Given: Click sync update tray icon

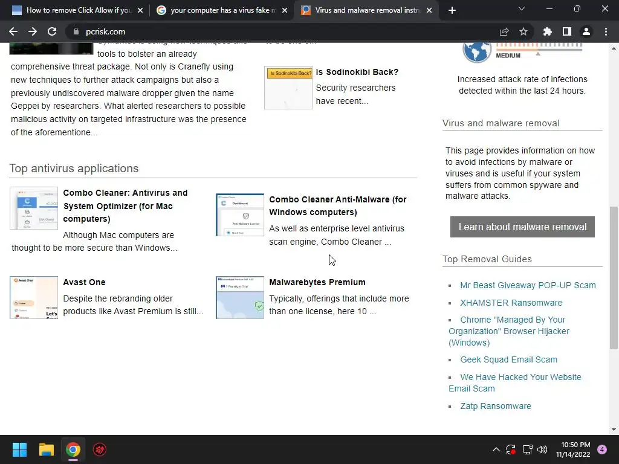Looking at the screenshot, I should [x=511, y=449].
